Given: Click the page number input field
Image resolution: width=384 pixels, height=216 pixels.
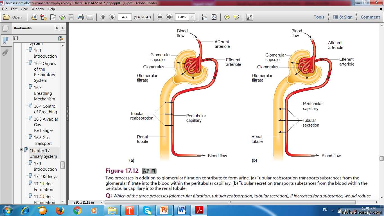Looking at the screenshot, I should [125, 17].
